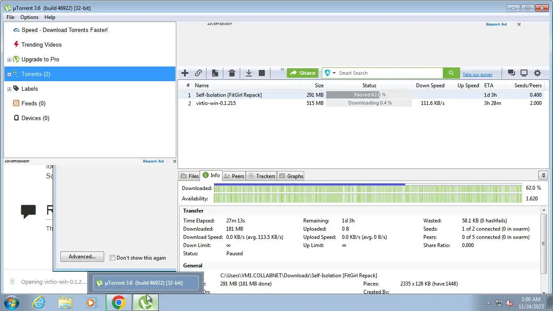The image size is (553, 311).
Task: Click the network tray icon
Action: [x=499, y=303]
